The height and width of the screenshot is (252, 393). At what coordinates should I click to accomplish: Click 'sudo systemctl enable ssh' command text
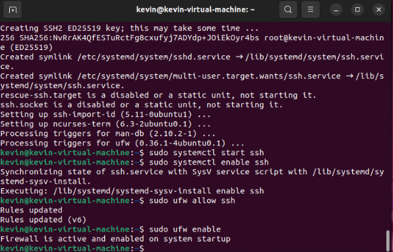(209, 162)
